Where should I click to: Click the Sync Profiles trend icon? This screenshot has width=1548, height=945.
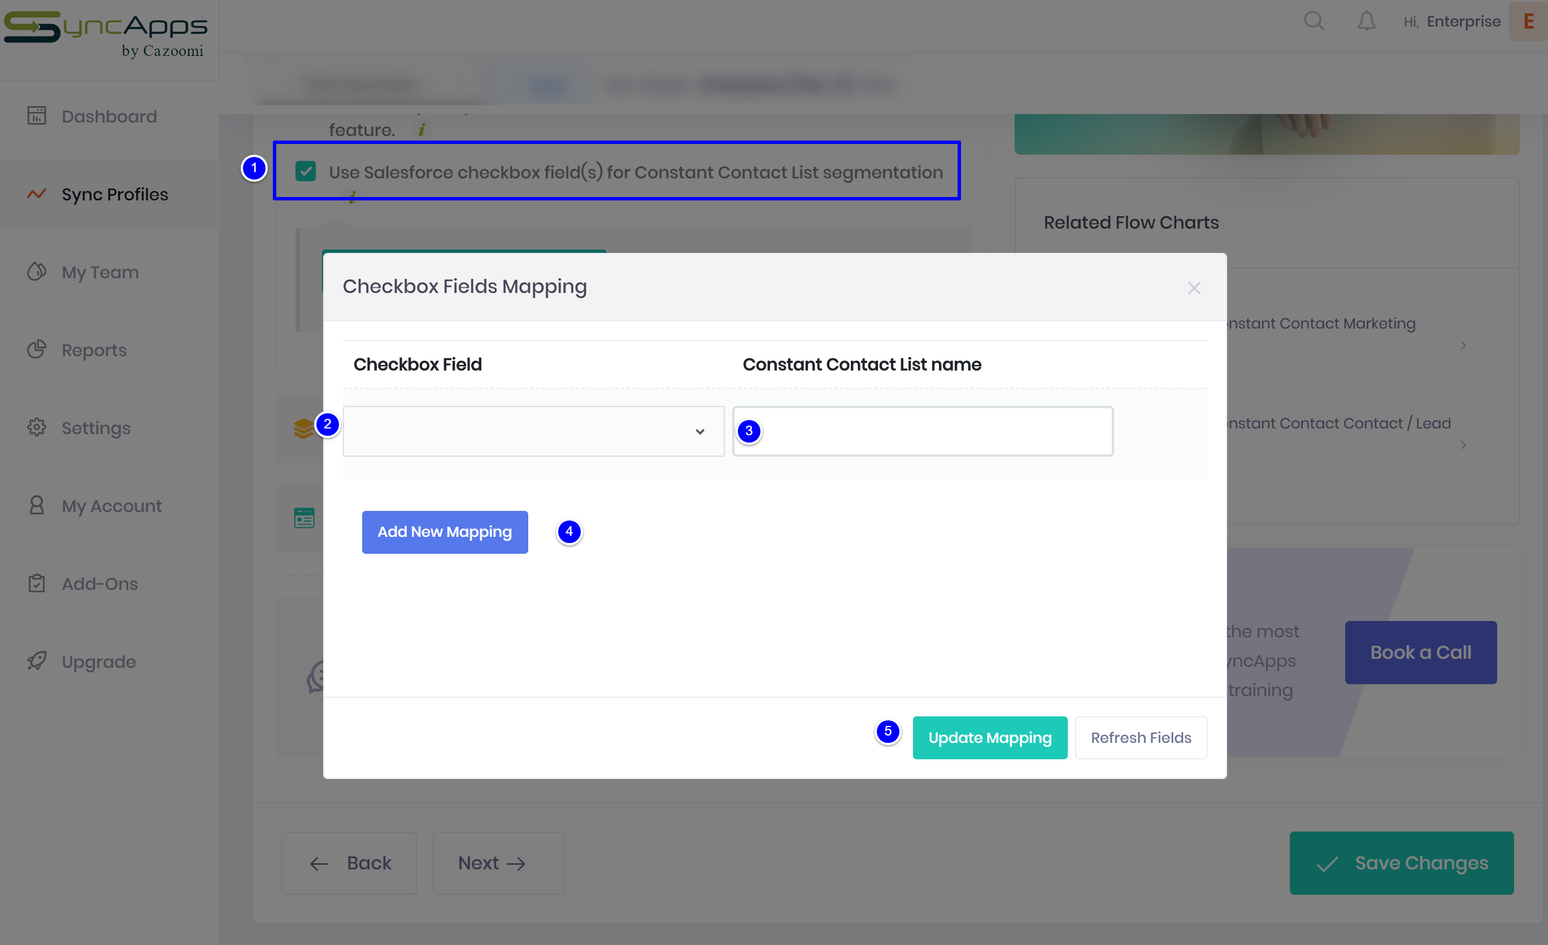tap(36, 194)
